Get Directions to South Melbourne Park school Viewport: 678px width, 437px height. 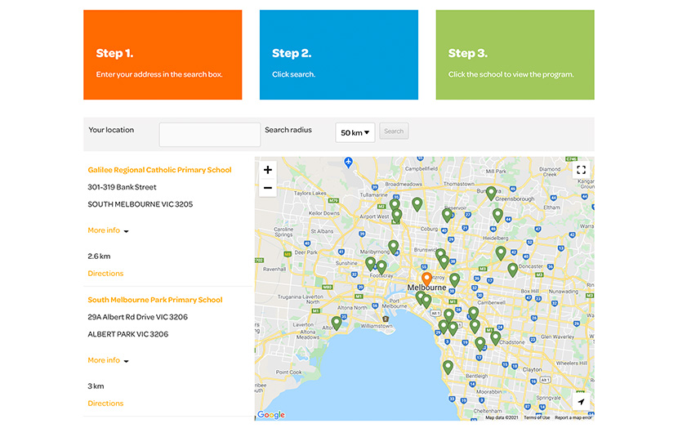105,404
